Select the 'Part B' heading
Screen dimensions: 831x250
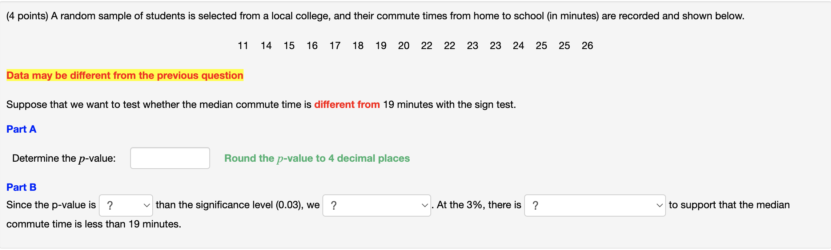[x=21, y=186]
